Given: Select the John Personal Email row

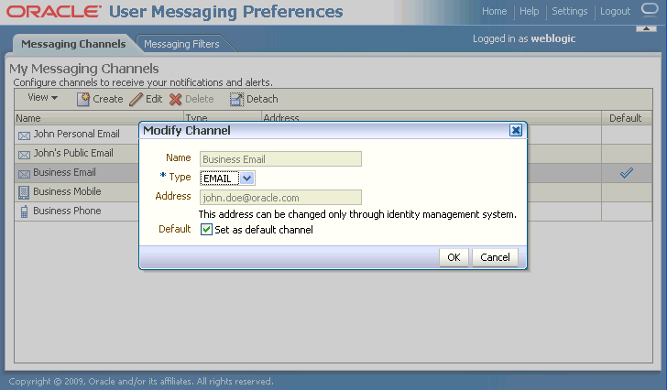Looking at the screenshot, I should 77,135.
